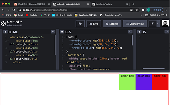This screenshot has height=105, width=170.
Task: Open new browser tab with plus
Action: pyautogui.click(x=133, y=4)
